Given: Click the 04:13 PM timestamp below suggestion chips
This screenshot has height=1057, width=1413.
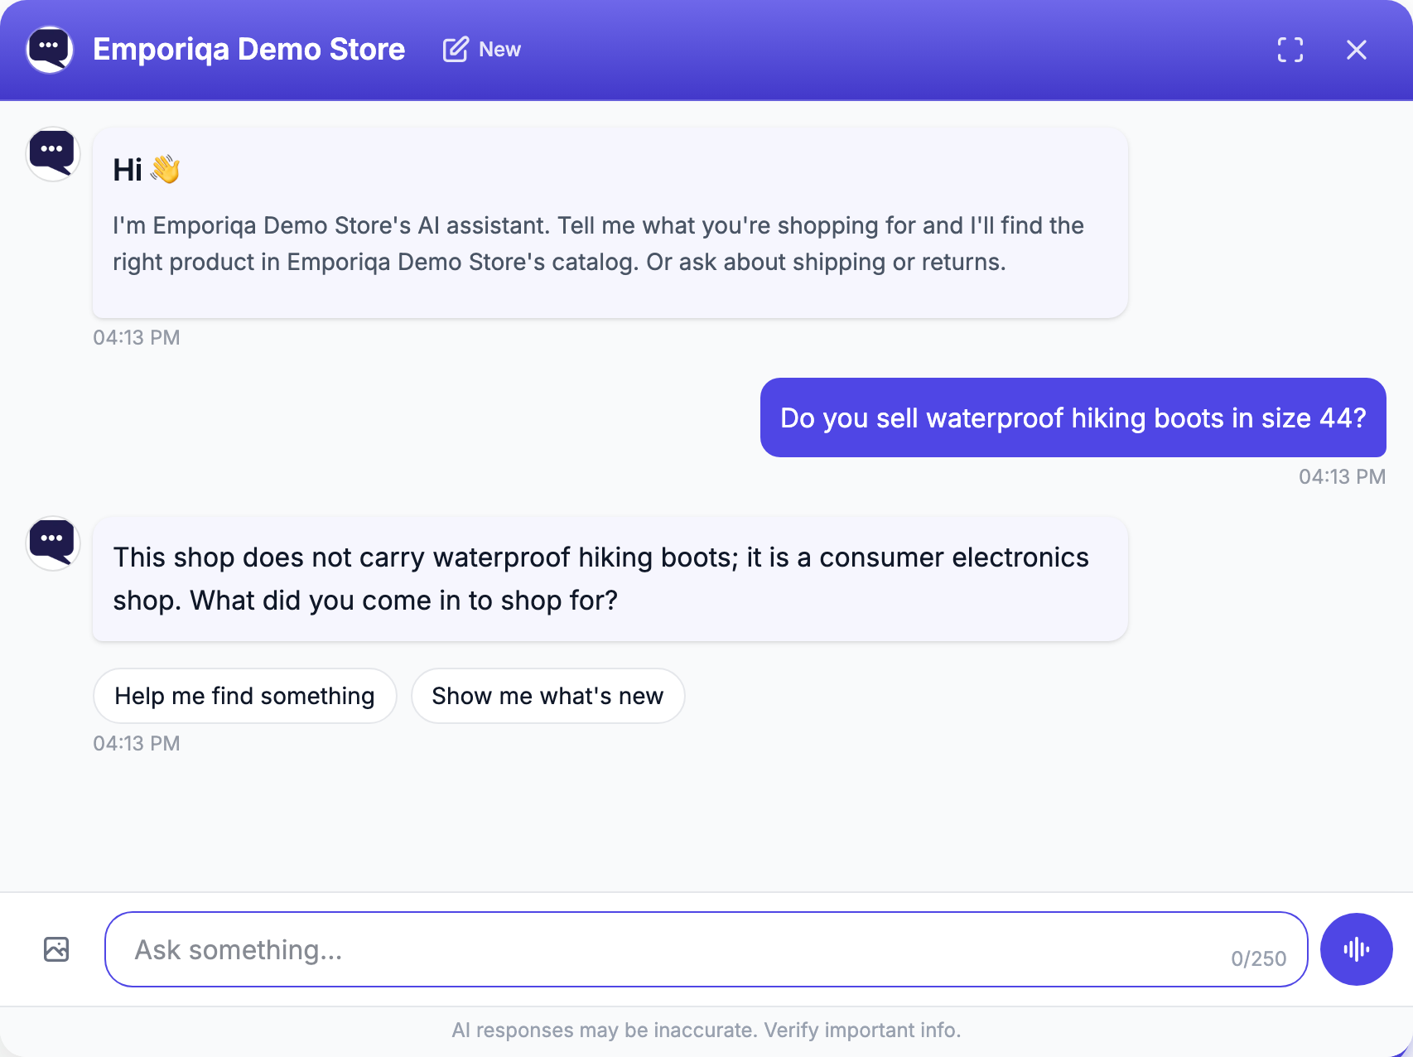Looking at the screenshot, I should click(137, 743).
